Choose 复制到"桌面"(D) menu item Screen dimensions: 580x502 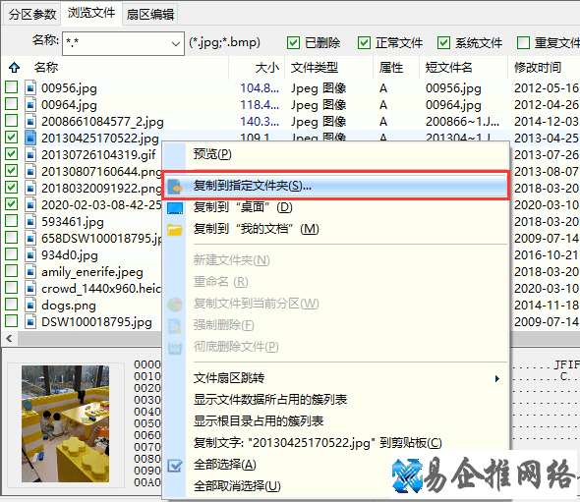335,207
